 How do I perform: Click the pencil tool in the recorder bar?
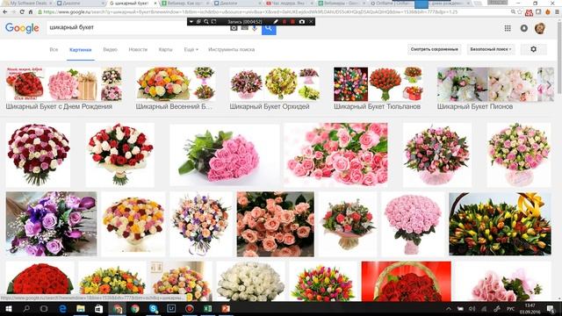point(276,21)
